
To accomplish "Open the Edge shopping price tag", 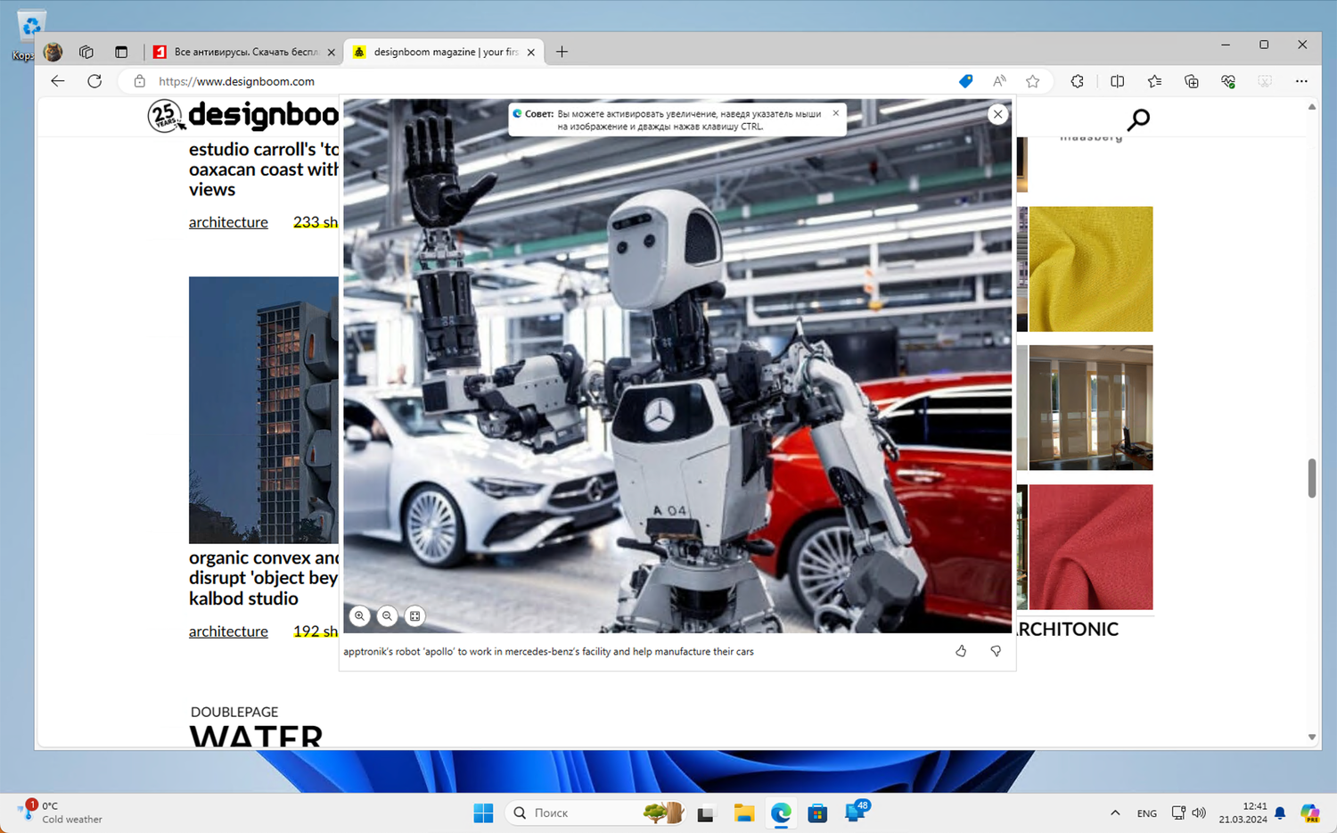I will click(x=965, y=81).
